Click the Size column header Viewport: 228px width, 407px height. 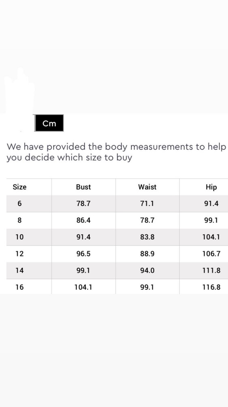click(19, 187)
